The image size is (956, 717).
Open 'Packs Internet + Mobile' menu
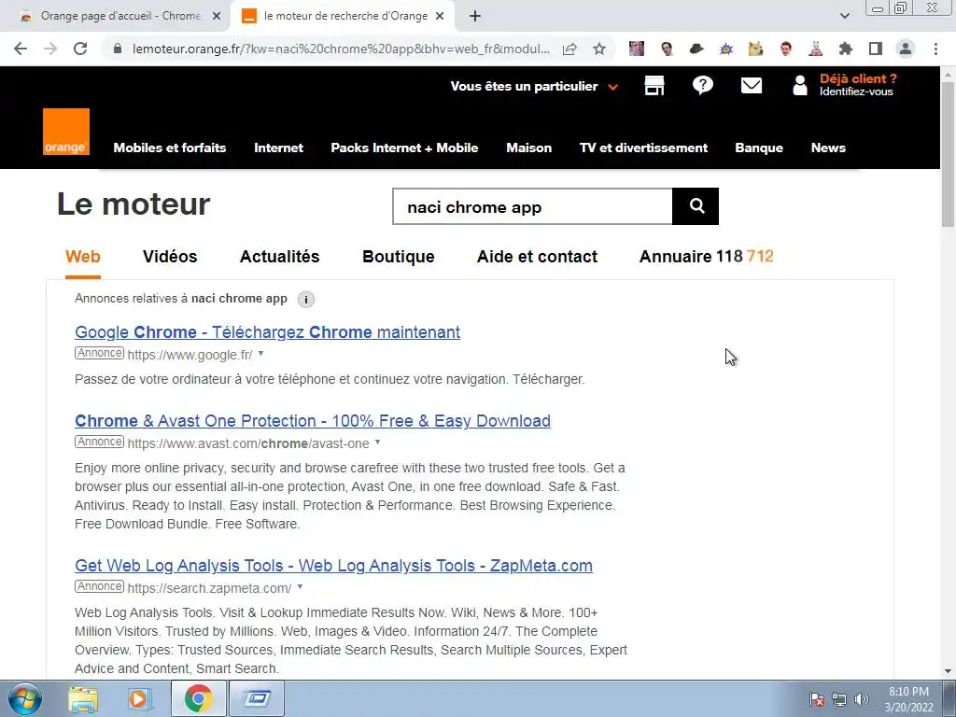tap(404, 148)
